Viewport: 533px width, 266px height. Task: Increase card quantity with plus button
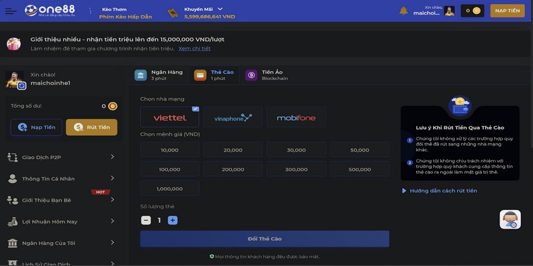173,221
